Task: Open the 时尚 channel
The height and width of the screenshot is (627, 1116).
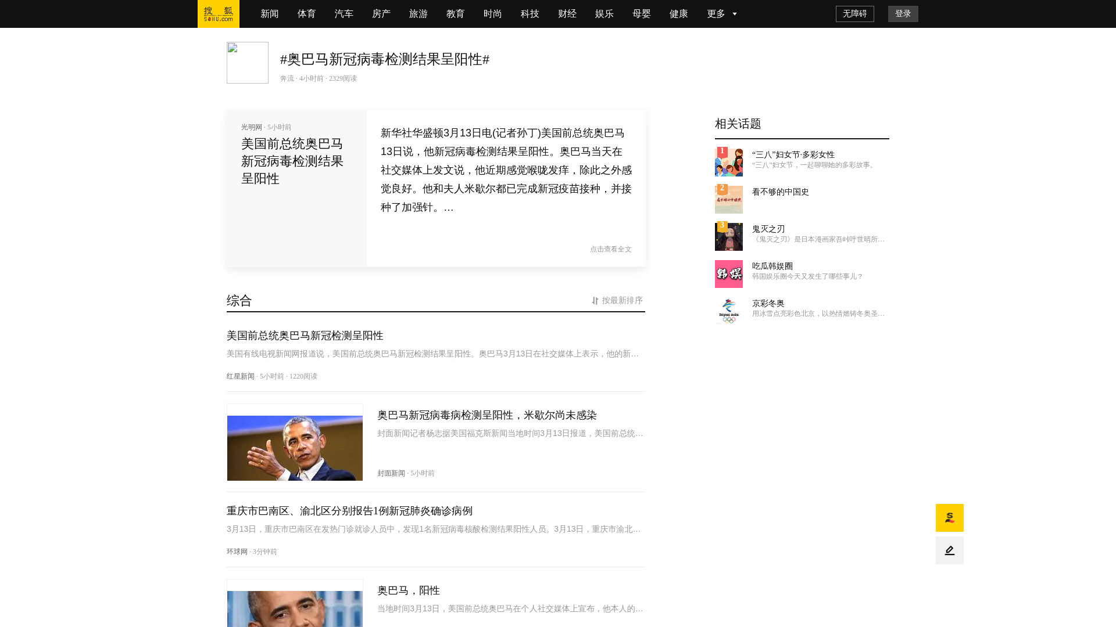Action: pos(493,14)
